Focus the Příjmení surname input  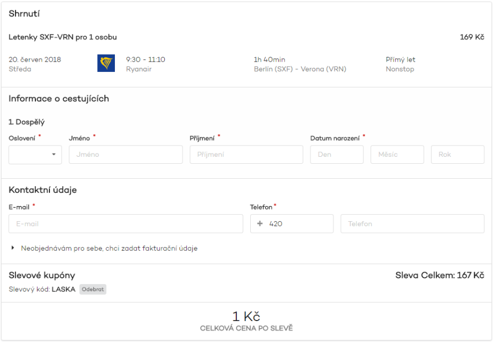246,155
